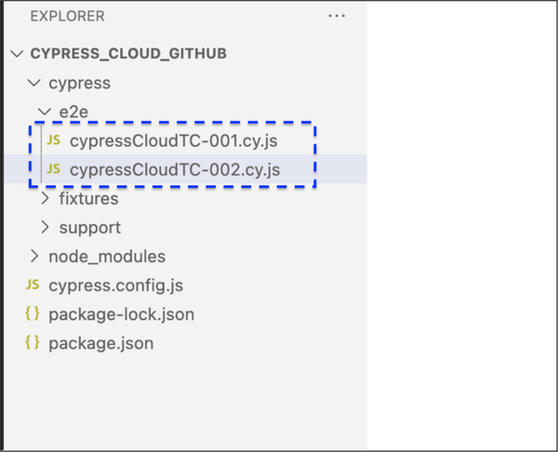Viewport: 558px width, 452px height.
Task: Click braces icon beside package.json
Action: [33, 342]
